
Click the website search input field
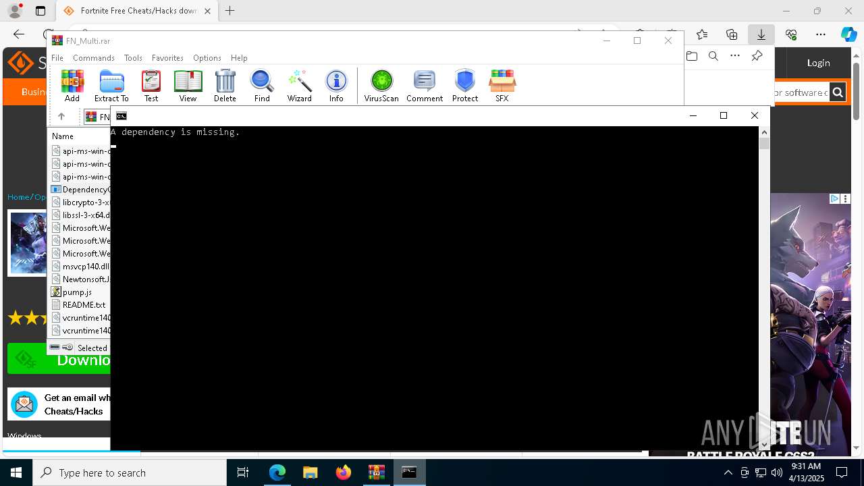tap(800, 92)
